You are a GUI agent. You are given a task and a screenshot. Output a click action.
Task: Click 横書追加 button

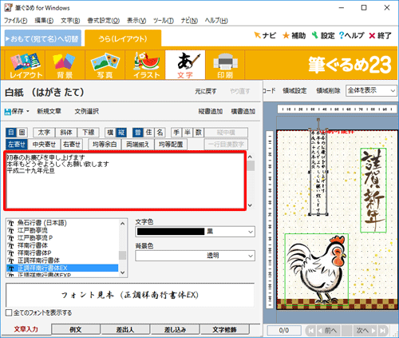pos(243,111)
